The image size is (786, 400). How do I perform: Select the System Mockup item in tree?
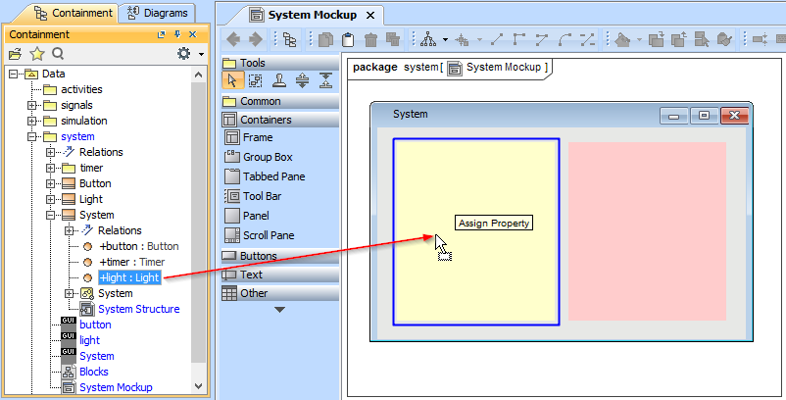116,387
